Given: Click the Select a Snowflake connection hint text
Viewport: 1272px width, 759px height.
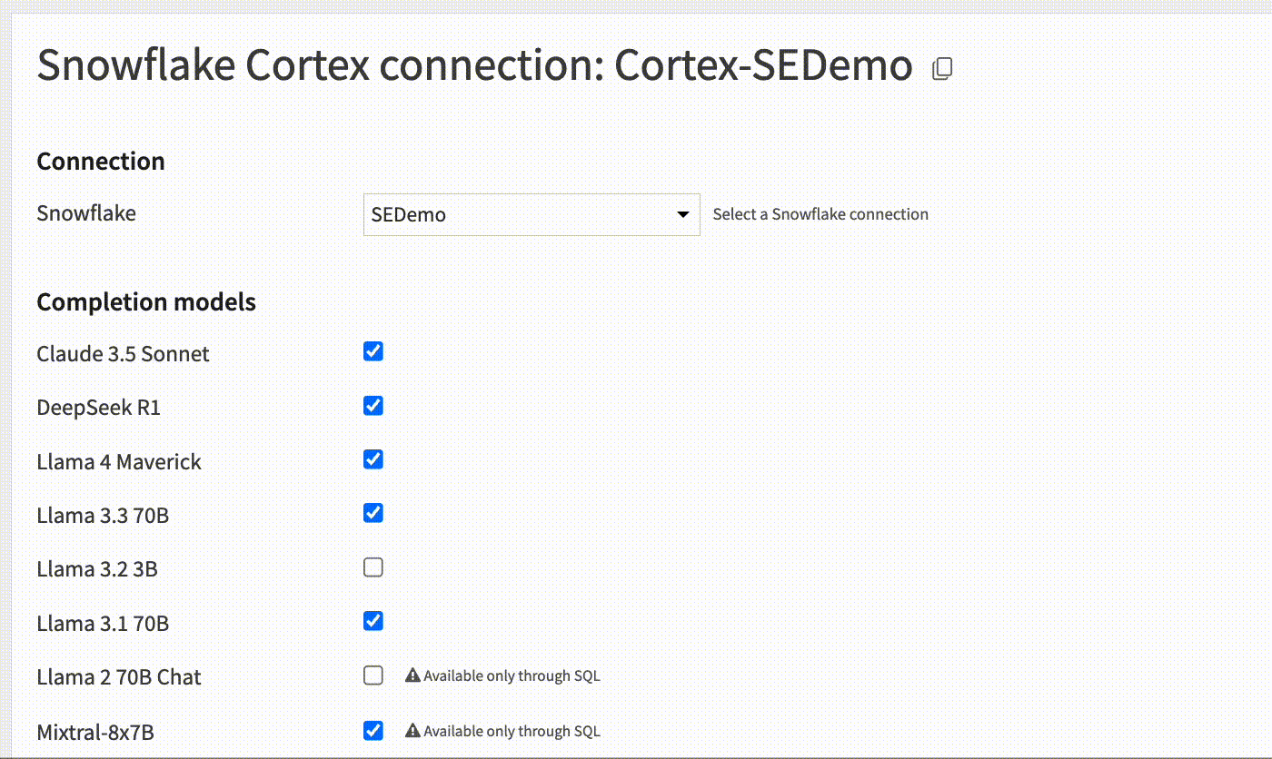Looking at the screenshot, I should (820, 214).
